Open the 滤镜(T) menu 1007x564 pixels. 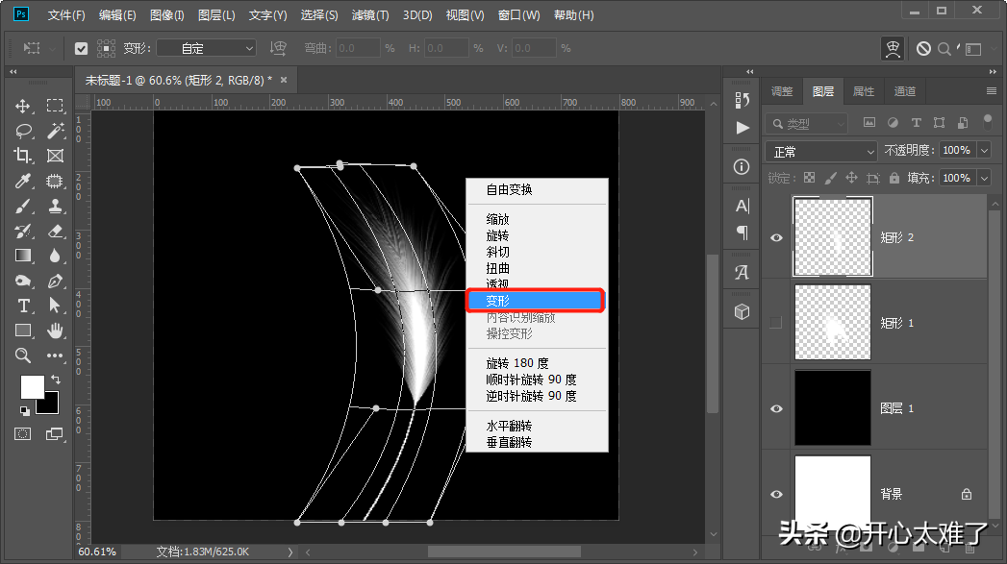[370, 14]
